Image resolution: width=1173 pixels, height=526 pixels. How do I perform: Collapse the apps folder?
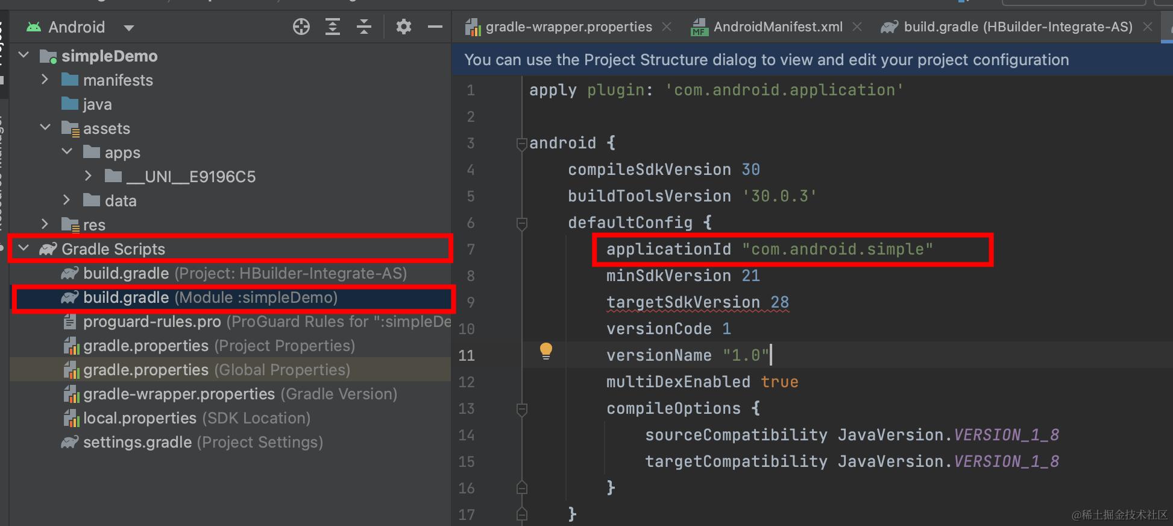tap(67, 151)
